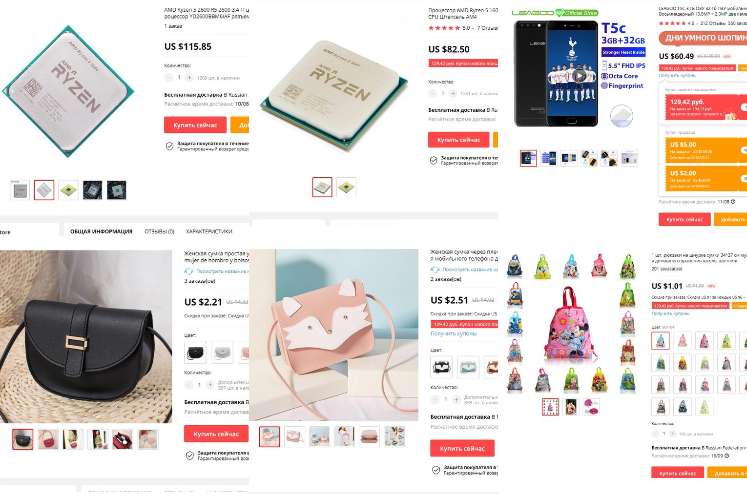Click buyer protection shield under fox bag

point(436,470)
